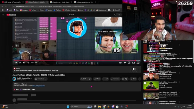This screenshot has width=194, height=109.
Task: Like the video with thumbs up
Action: point(83,79)
